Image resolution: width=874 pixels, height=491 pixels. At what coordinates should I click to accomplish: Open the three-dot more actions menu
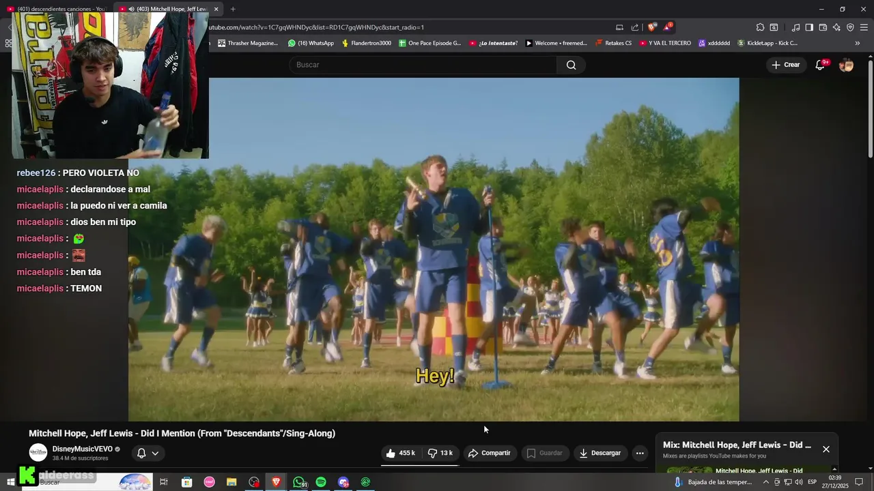tap(640, 453)
